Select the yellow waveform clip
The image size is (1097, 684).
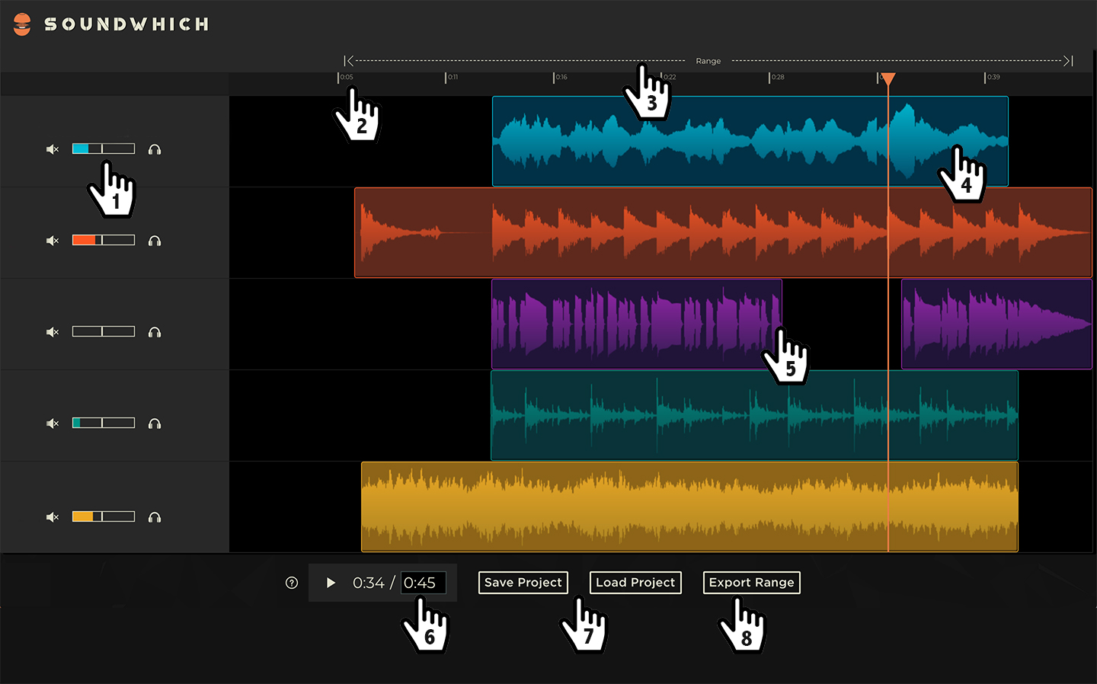coord(689,507)
